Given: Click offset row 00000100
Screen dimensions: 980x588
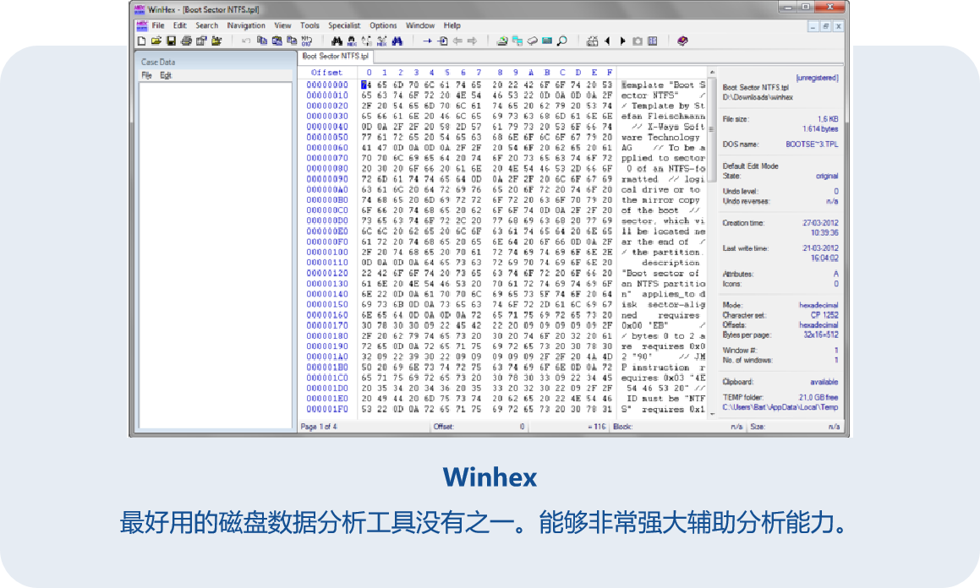Looking at the screenshot, I should pos(327,252).
